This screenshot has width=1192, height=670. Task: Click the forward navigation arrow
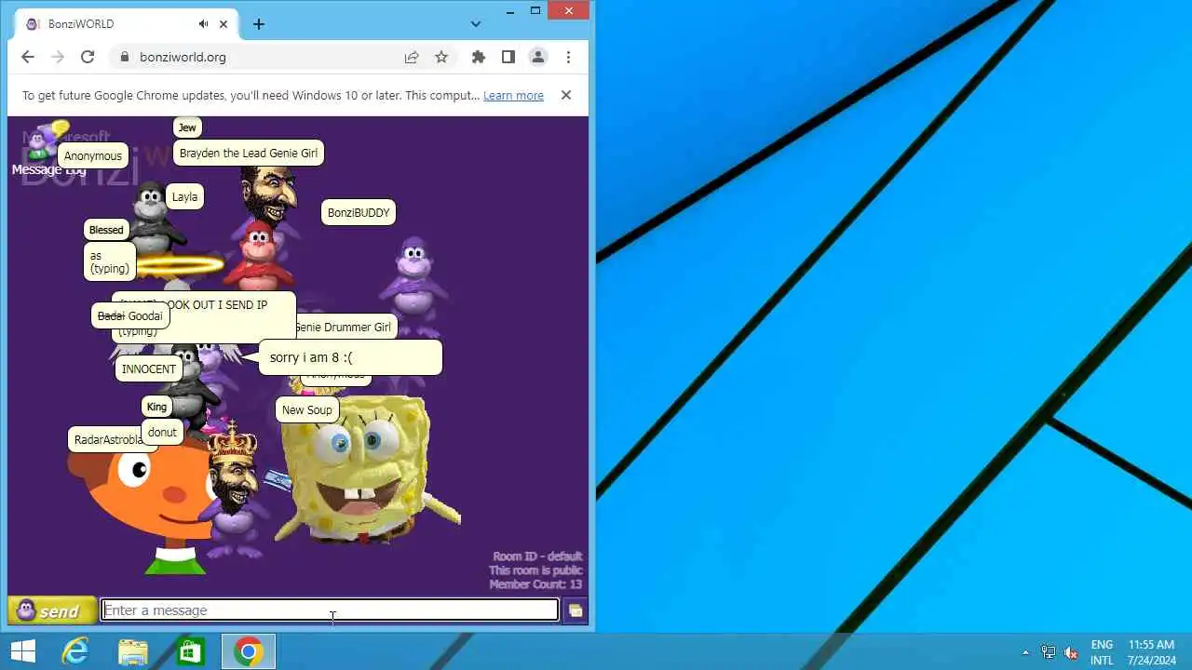[x=58, y=57]
